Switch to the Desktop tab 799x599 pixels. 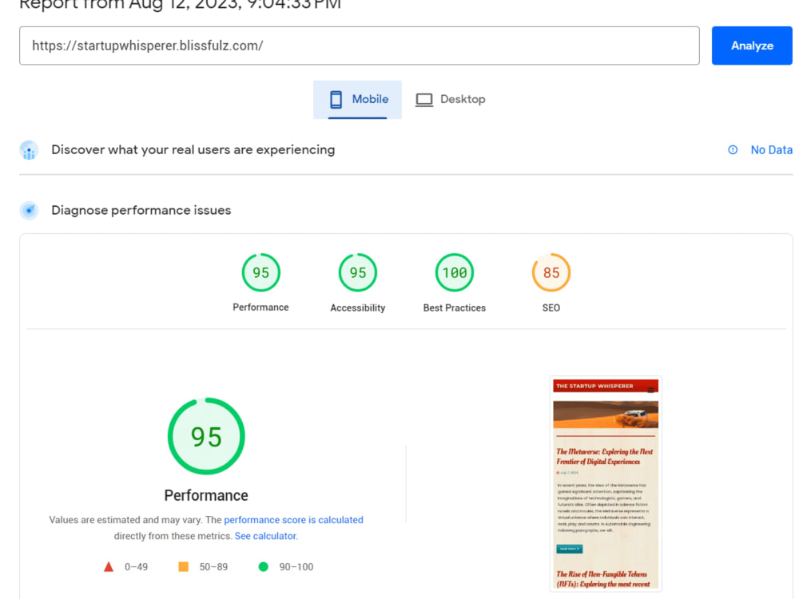tap(451, 99)
